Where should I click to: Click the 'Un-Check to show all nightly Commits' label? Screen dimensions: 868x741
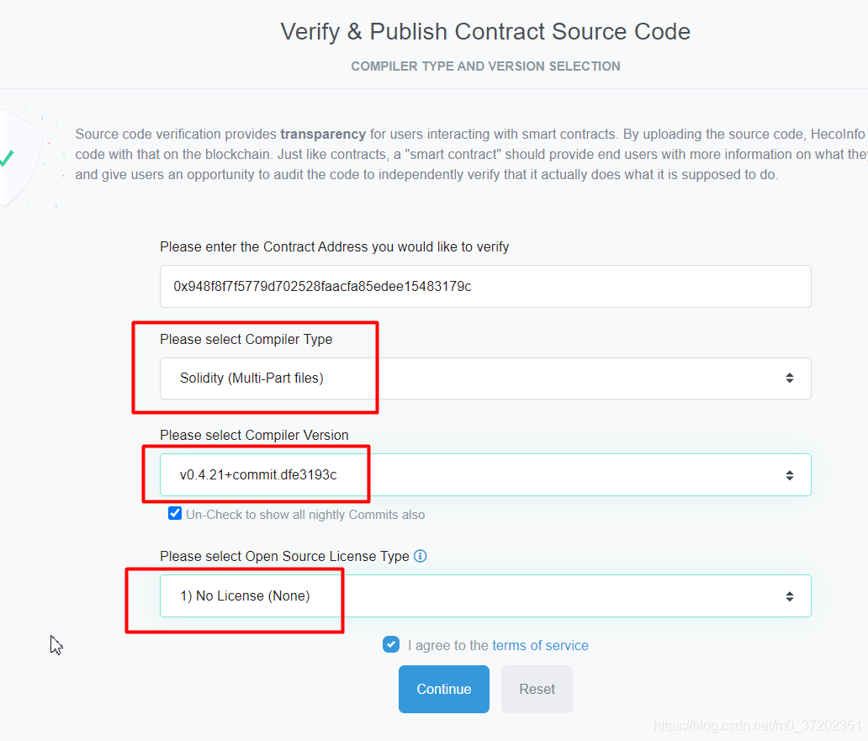point(305,515)
